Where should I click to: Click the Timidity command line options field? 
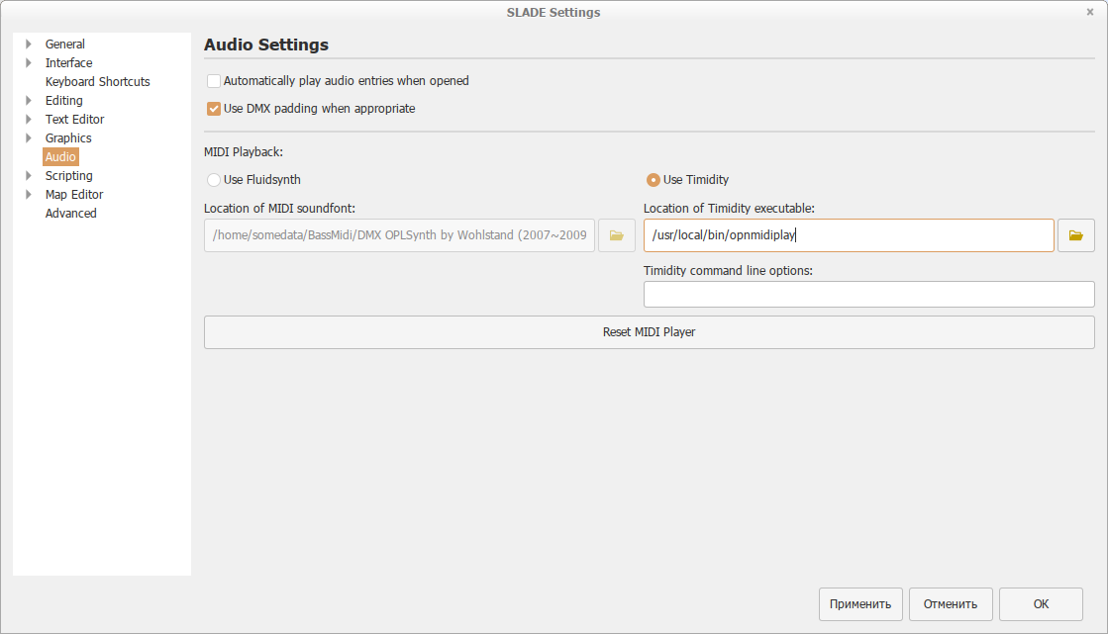click(x=867, y=295)
